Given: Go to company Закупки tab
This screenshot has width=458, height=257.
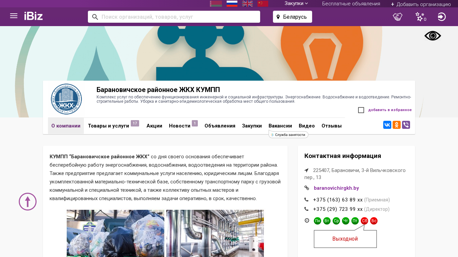Looking at the screenshot, I should 252,126.
